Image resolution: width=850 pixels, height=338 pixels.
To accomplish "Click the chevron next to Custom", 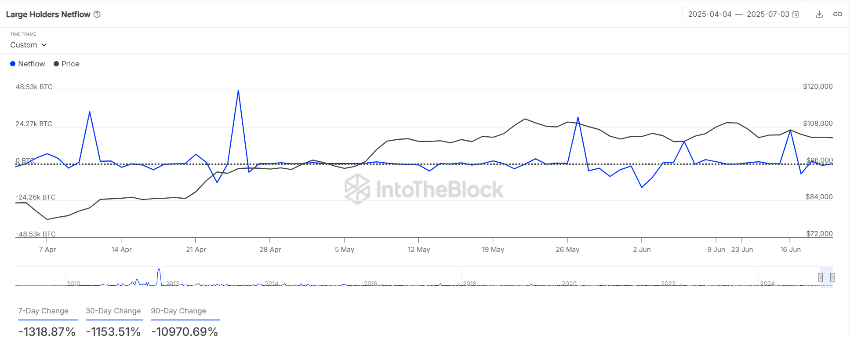I will [x=44, y=45].
